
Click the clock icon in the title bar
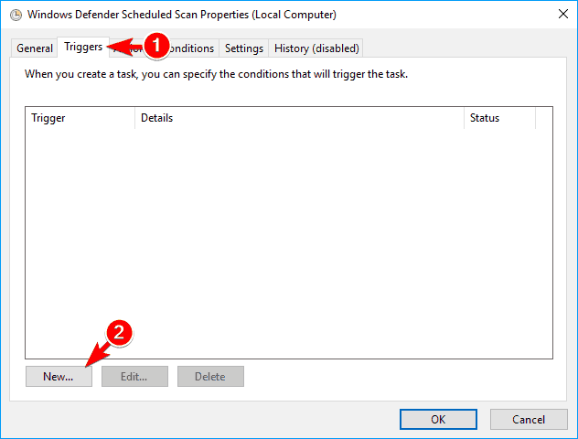(x=15, y=15)
